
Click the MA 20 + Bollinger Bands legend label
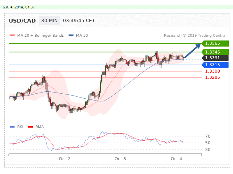(40, 36)
